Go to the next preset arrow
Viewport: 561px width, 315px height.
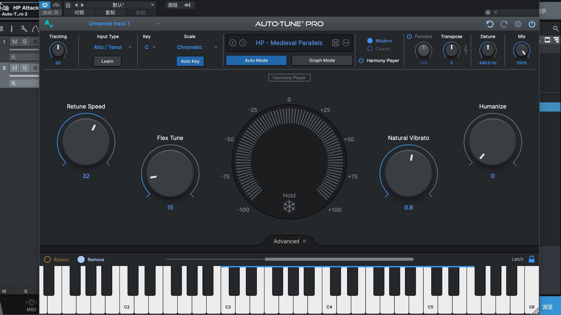pyautogui.click(x=243, y=43)
